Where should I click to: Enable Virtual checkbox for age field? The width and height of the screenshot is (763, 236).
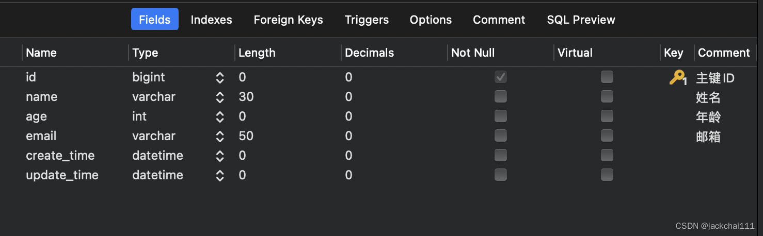point(607,116)
